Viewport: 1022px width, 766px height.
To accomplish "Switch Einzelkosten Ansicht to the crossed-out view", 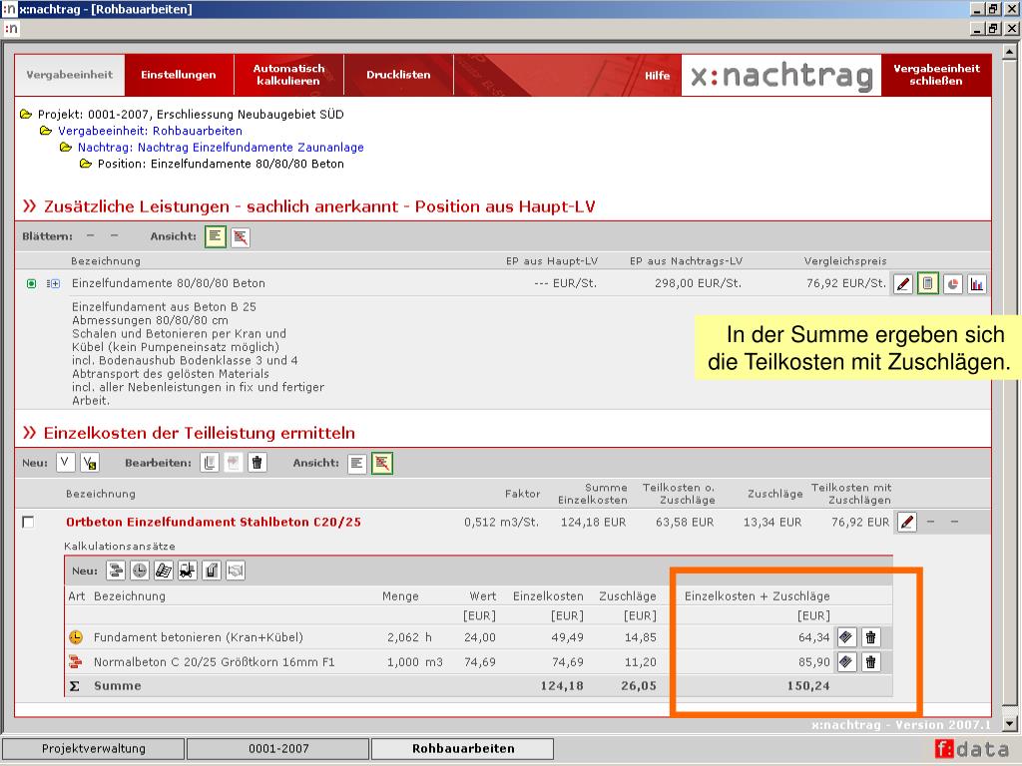I will pos(382,463).
